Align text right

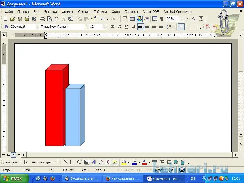point(154,27)
